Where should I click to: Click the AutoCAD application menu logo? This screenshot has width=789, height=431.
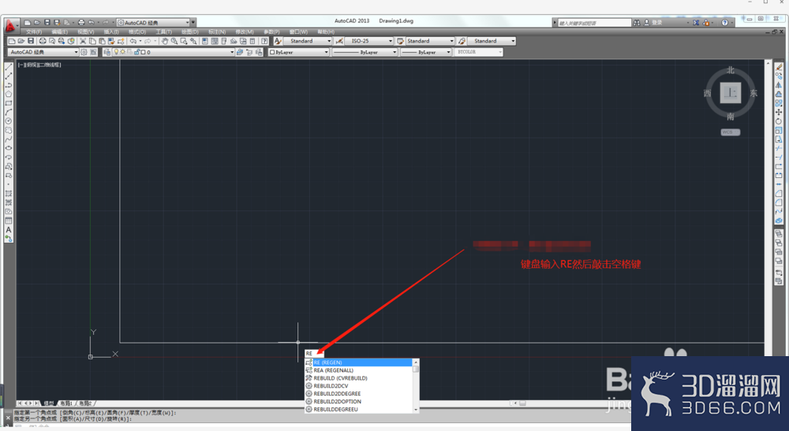coord(9,24)
